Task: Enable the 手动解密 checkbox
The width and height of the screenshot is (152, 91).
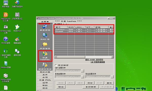Action: tap(56, 65)
